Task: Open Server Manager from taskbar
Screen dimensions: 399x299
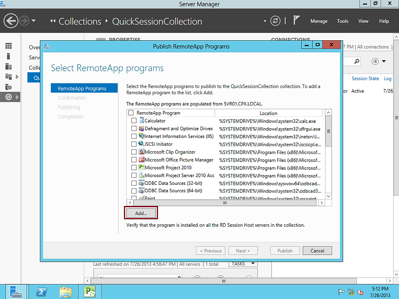Action: point(16,292)
